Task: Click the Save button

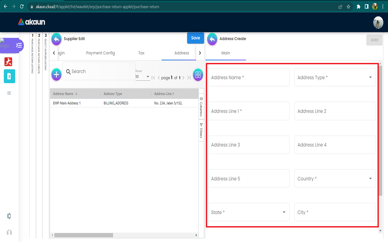Action: 195,38
